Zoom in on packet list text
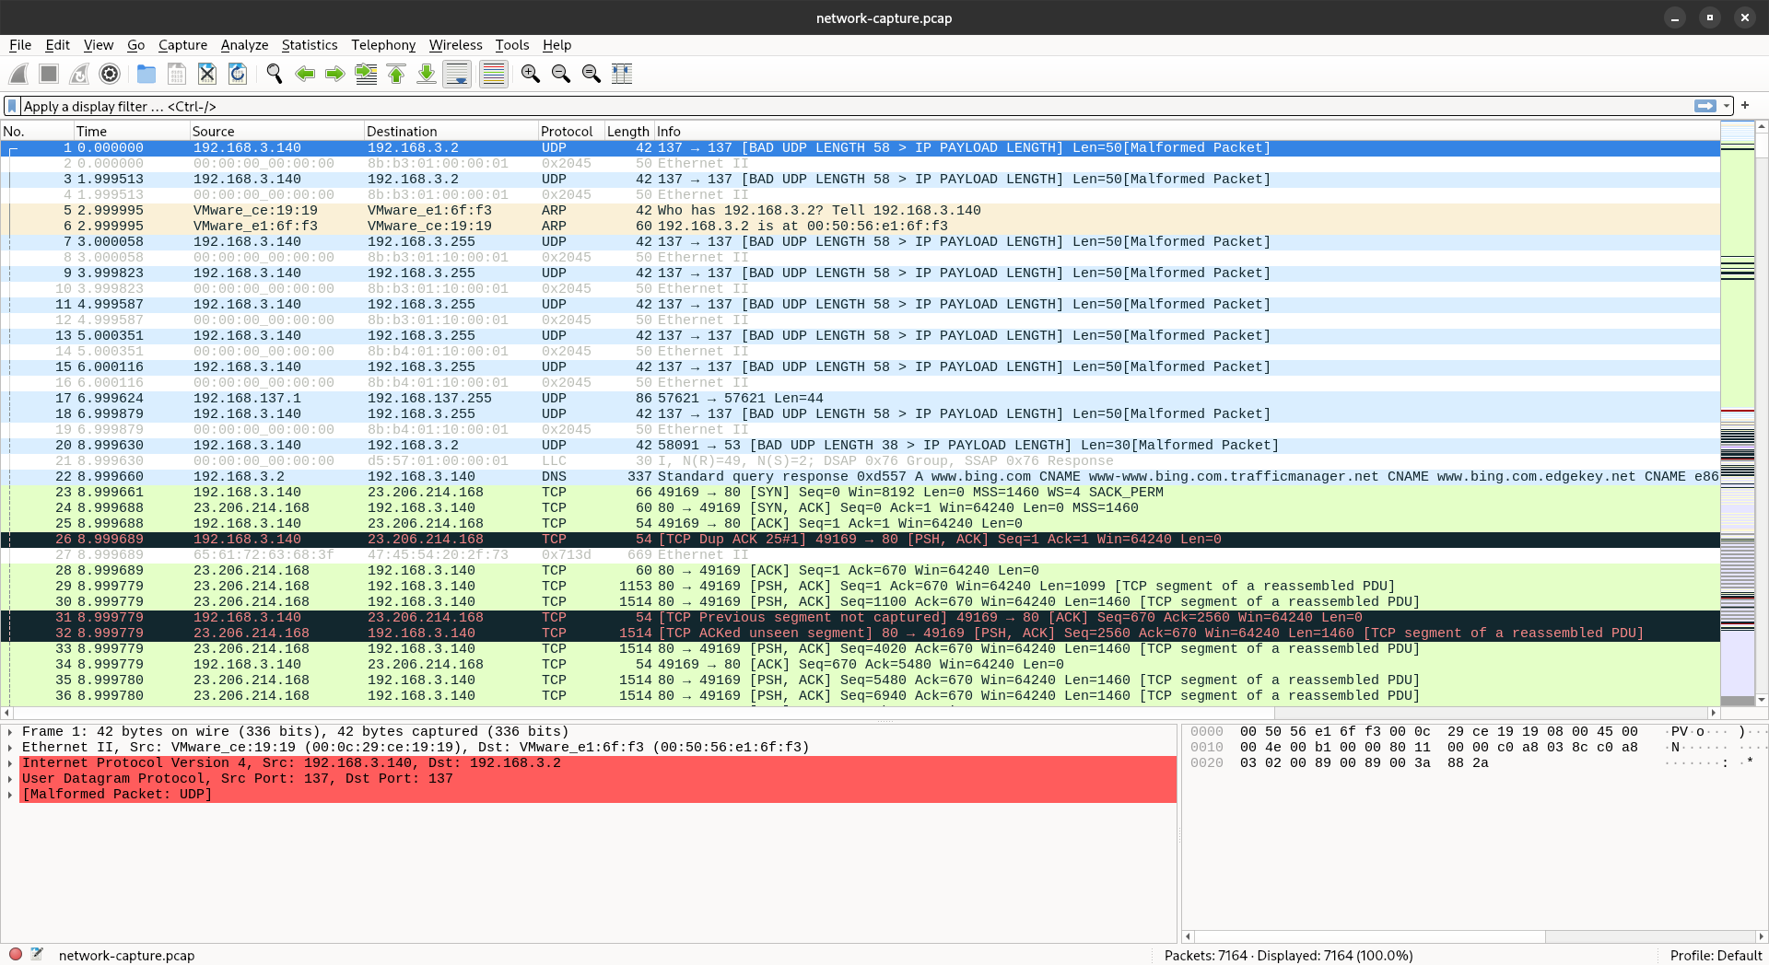This screenshot has height=965, width=1769. click(x=530, y=74)
